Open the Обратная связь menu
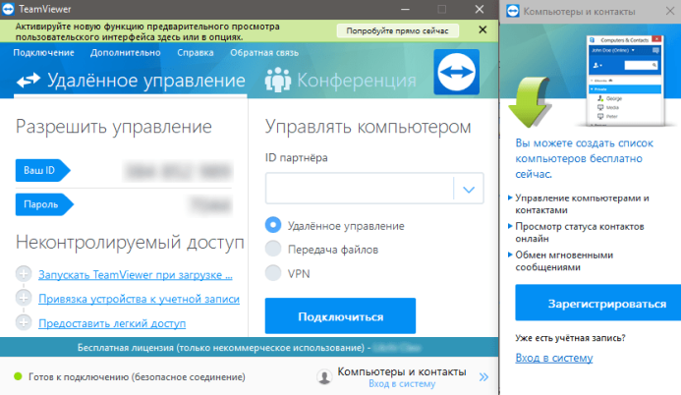Image resolution: width=681 pixels, height=395 pixels. pos(264,53)
